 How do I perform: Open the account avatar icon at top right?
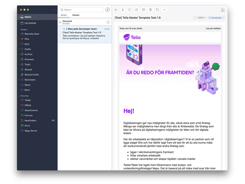pos(223,10)
